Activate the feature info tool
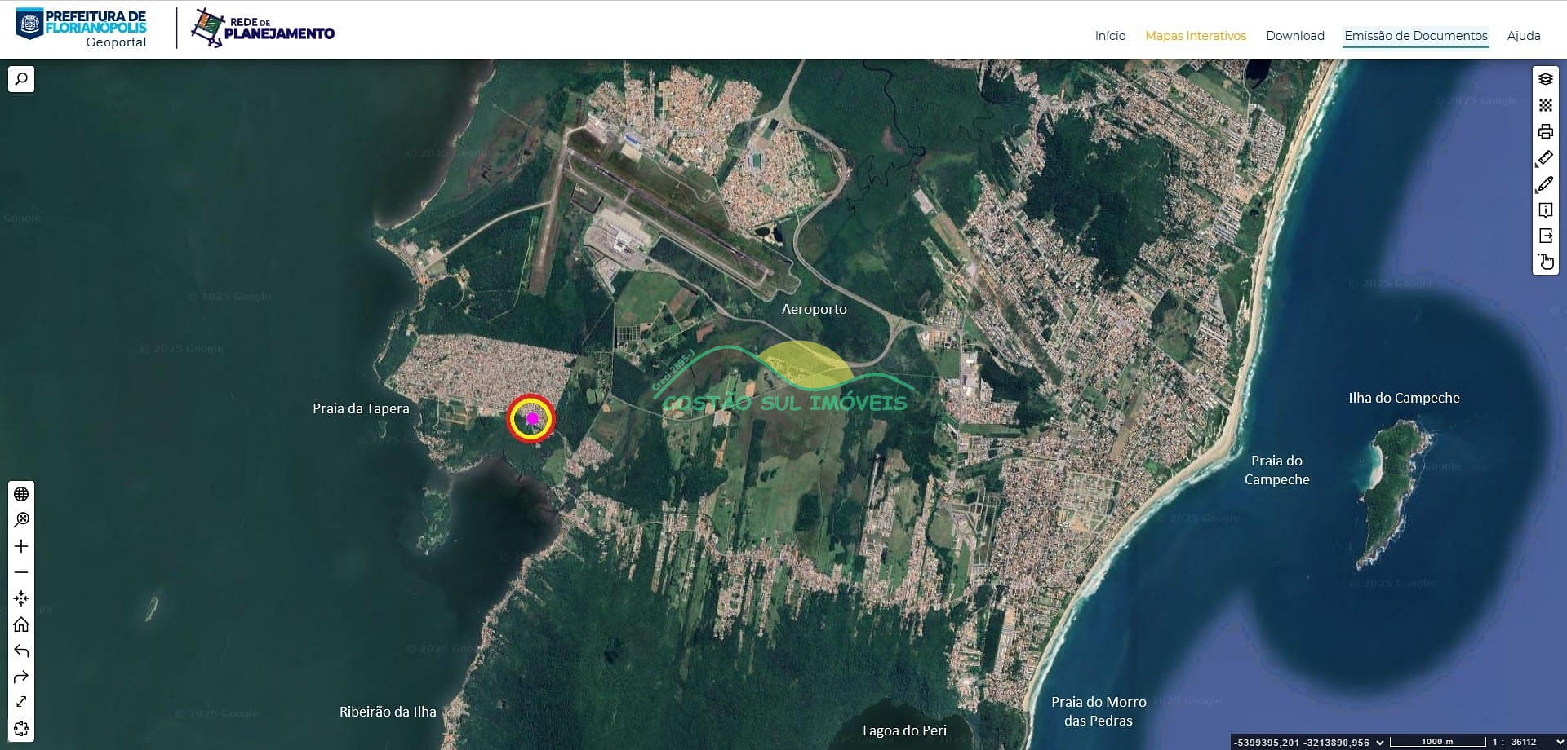 pos(1545,210)
